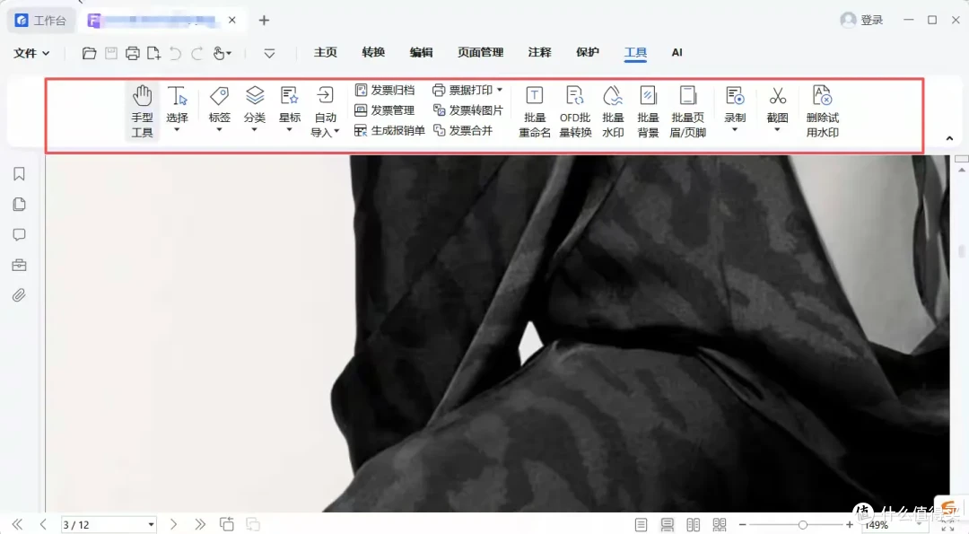Switch to Page Management (页面管理) tab
Viewport: 969px width, 534px height.
(x=480, y=53)
